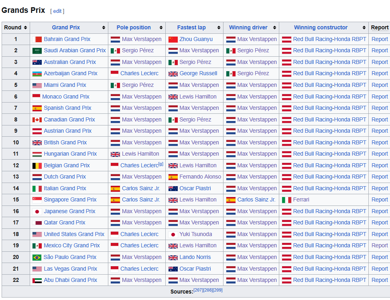This screenshot has width=390, height=300.
Task: Click Chinese flag beside Zhou Guanyu
Action: coord(173,39)
